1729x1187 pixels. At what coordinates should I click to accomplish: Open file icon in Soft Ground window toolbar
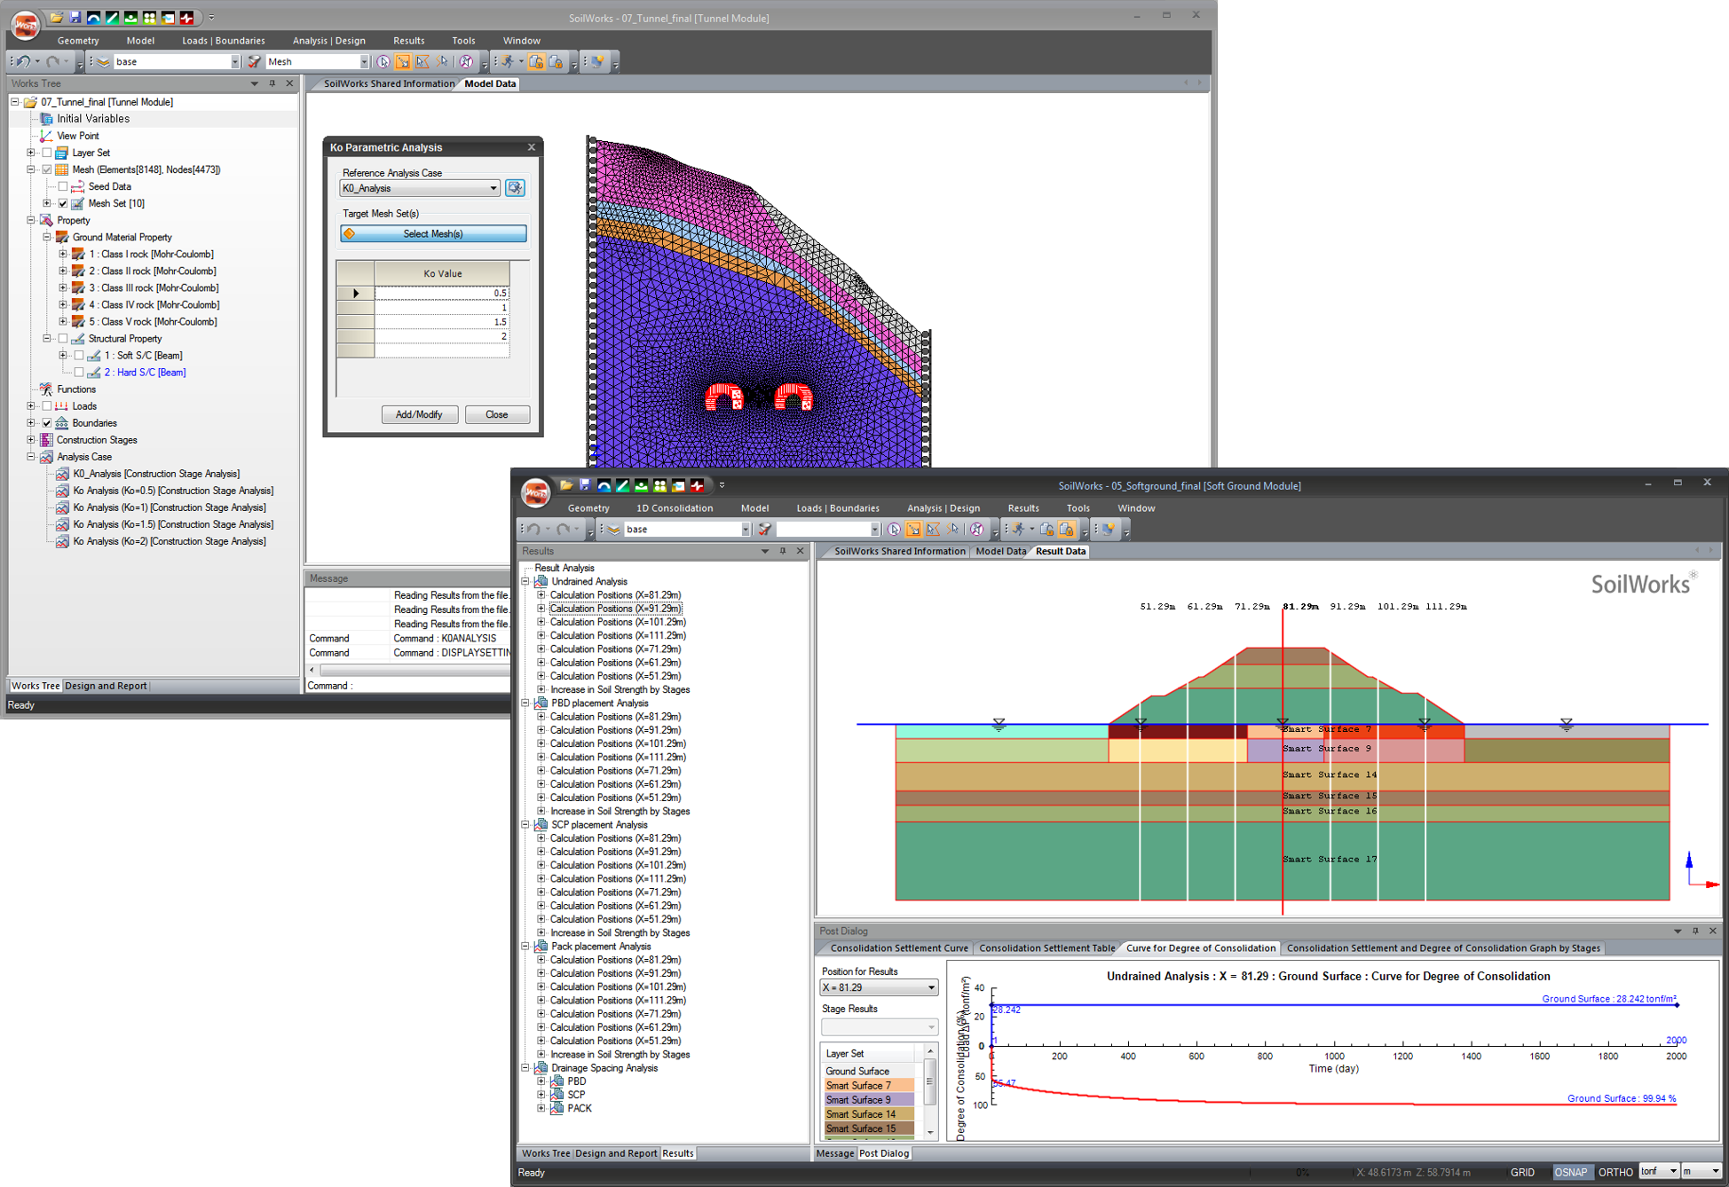click(565, 485)
